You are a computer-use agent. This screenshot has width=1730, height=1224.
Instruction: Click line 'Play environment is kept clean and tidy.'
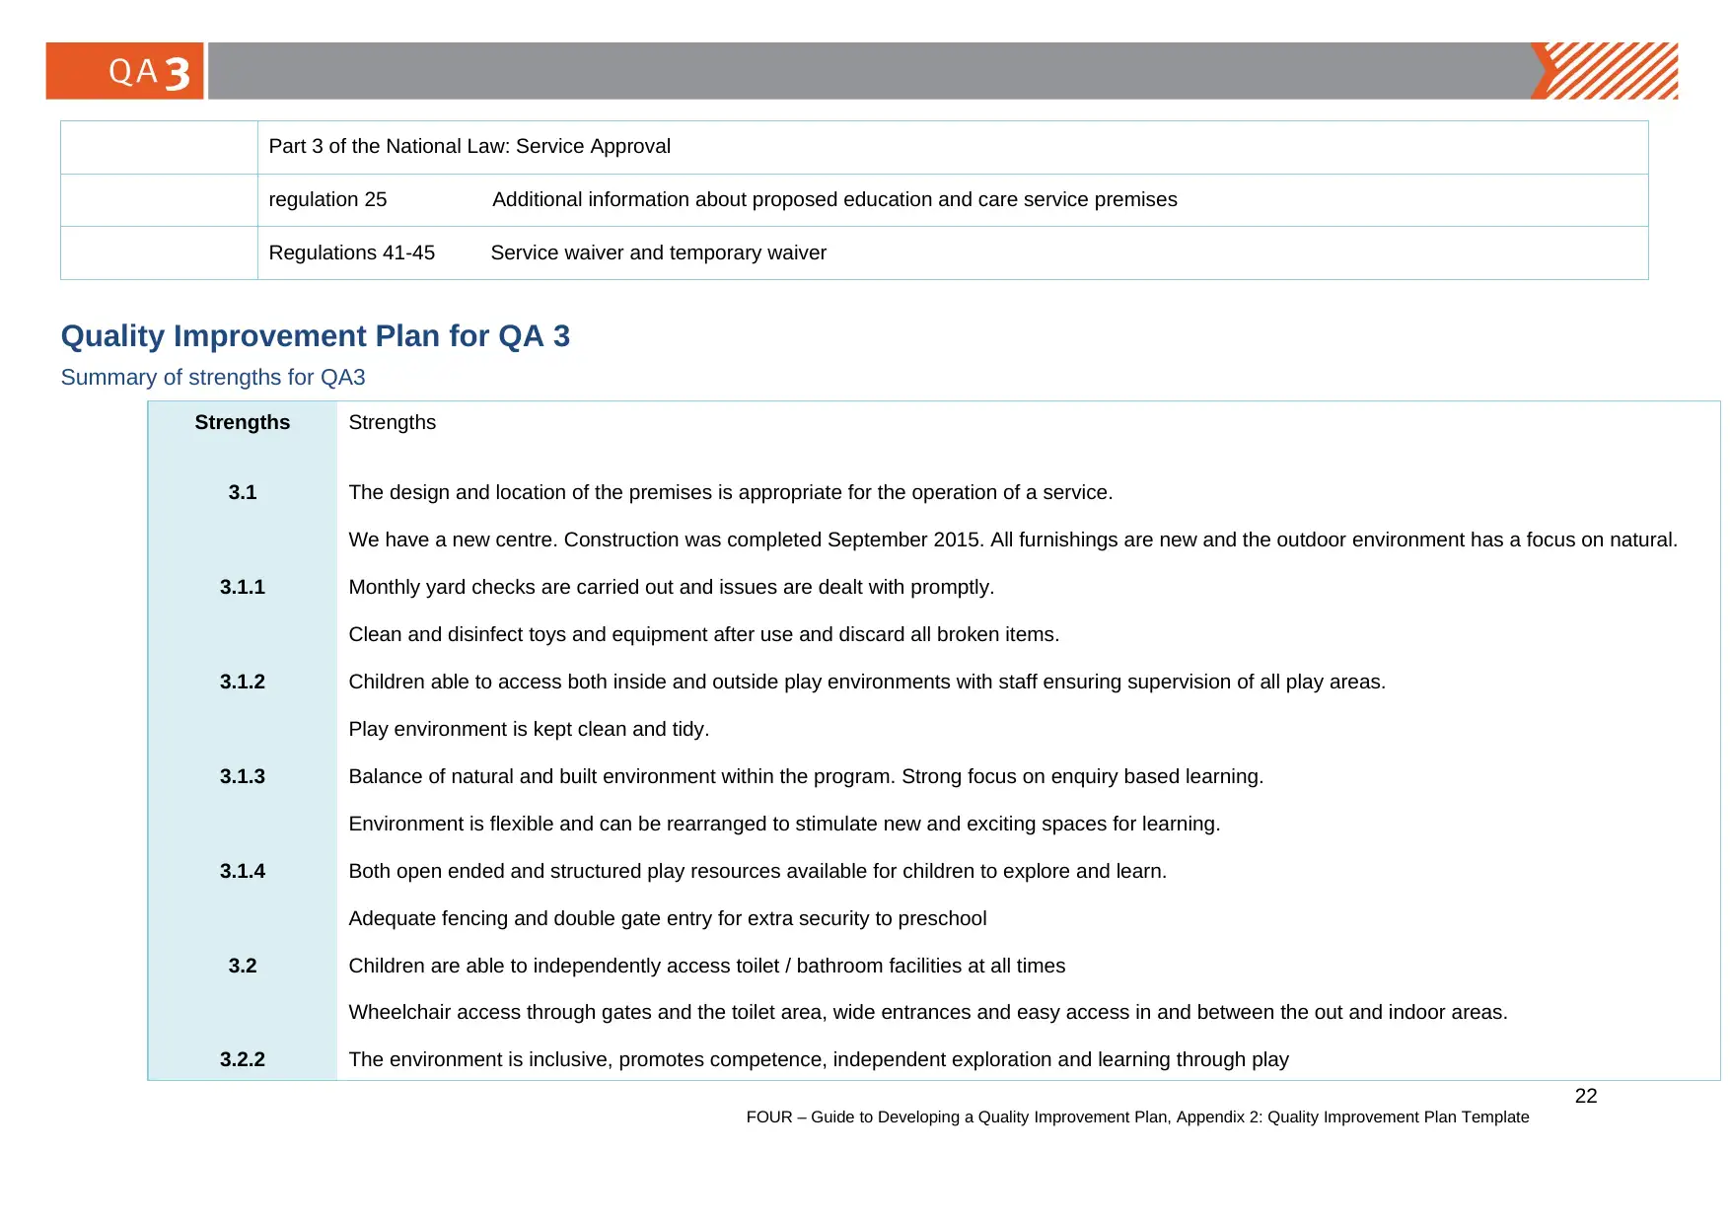(x=529, y=730)
